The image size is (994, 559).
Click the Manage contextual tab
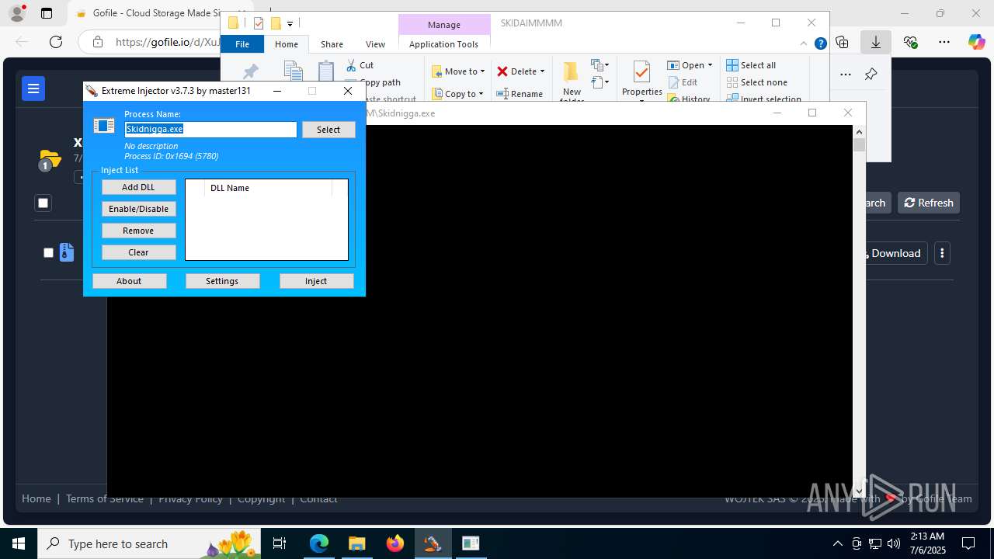coord(444,25)
